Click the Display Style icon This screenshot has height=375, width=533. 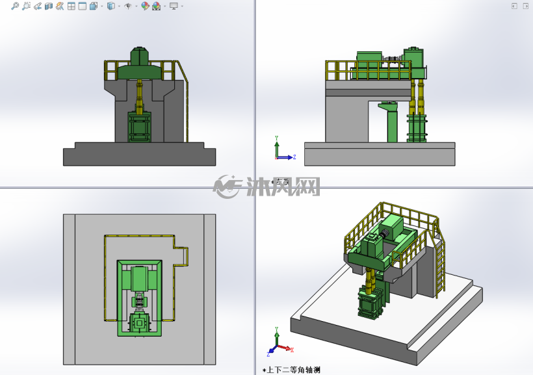[x=110, y=6]
